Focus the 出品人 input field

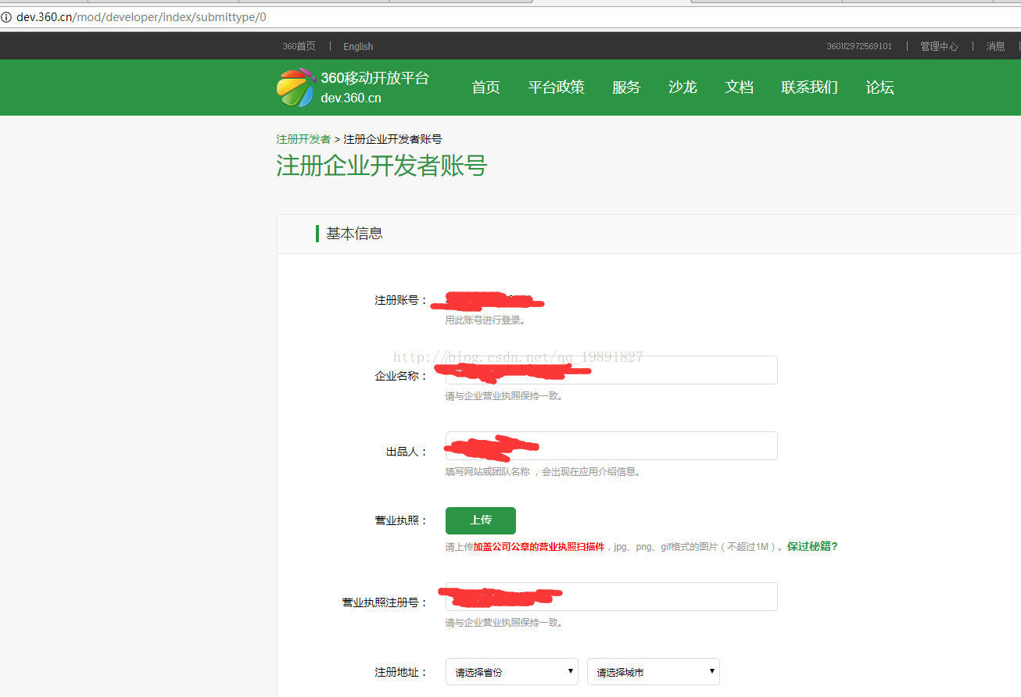611,445
